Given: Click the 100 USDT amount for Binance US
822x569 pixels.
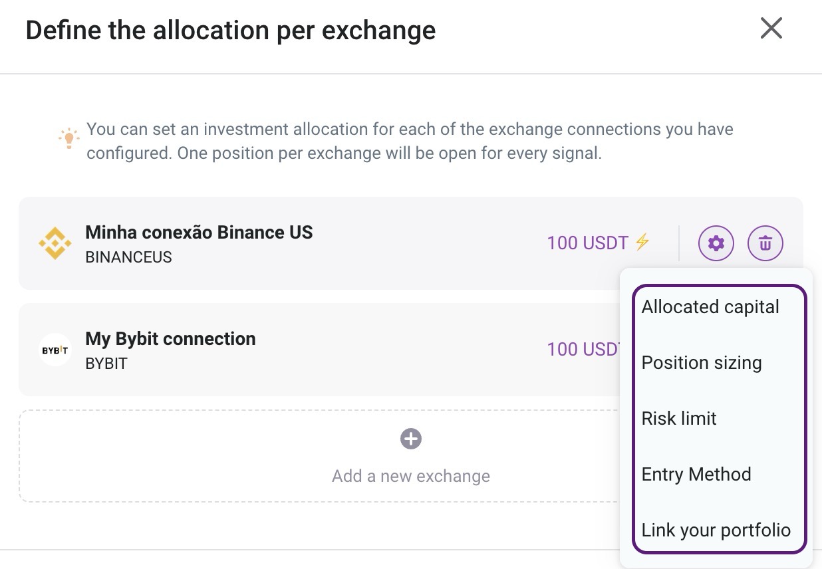Looking at the screenshot, I should (x=587, y=243).
